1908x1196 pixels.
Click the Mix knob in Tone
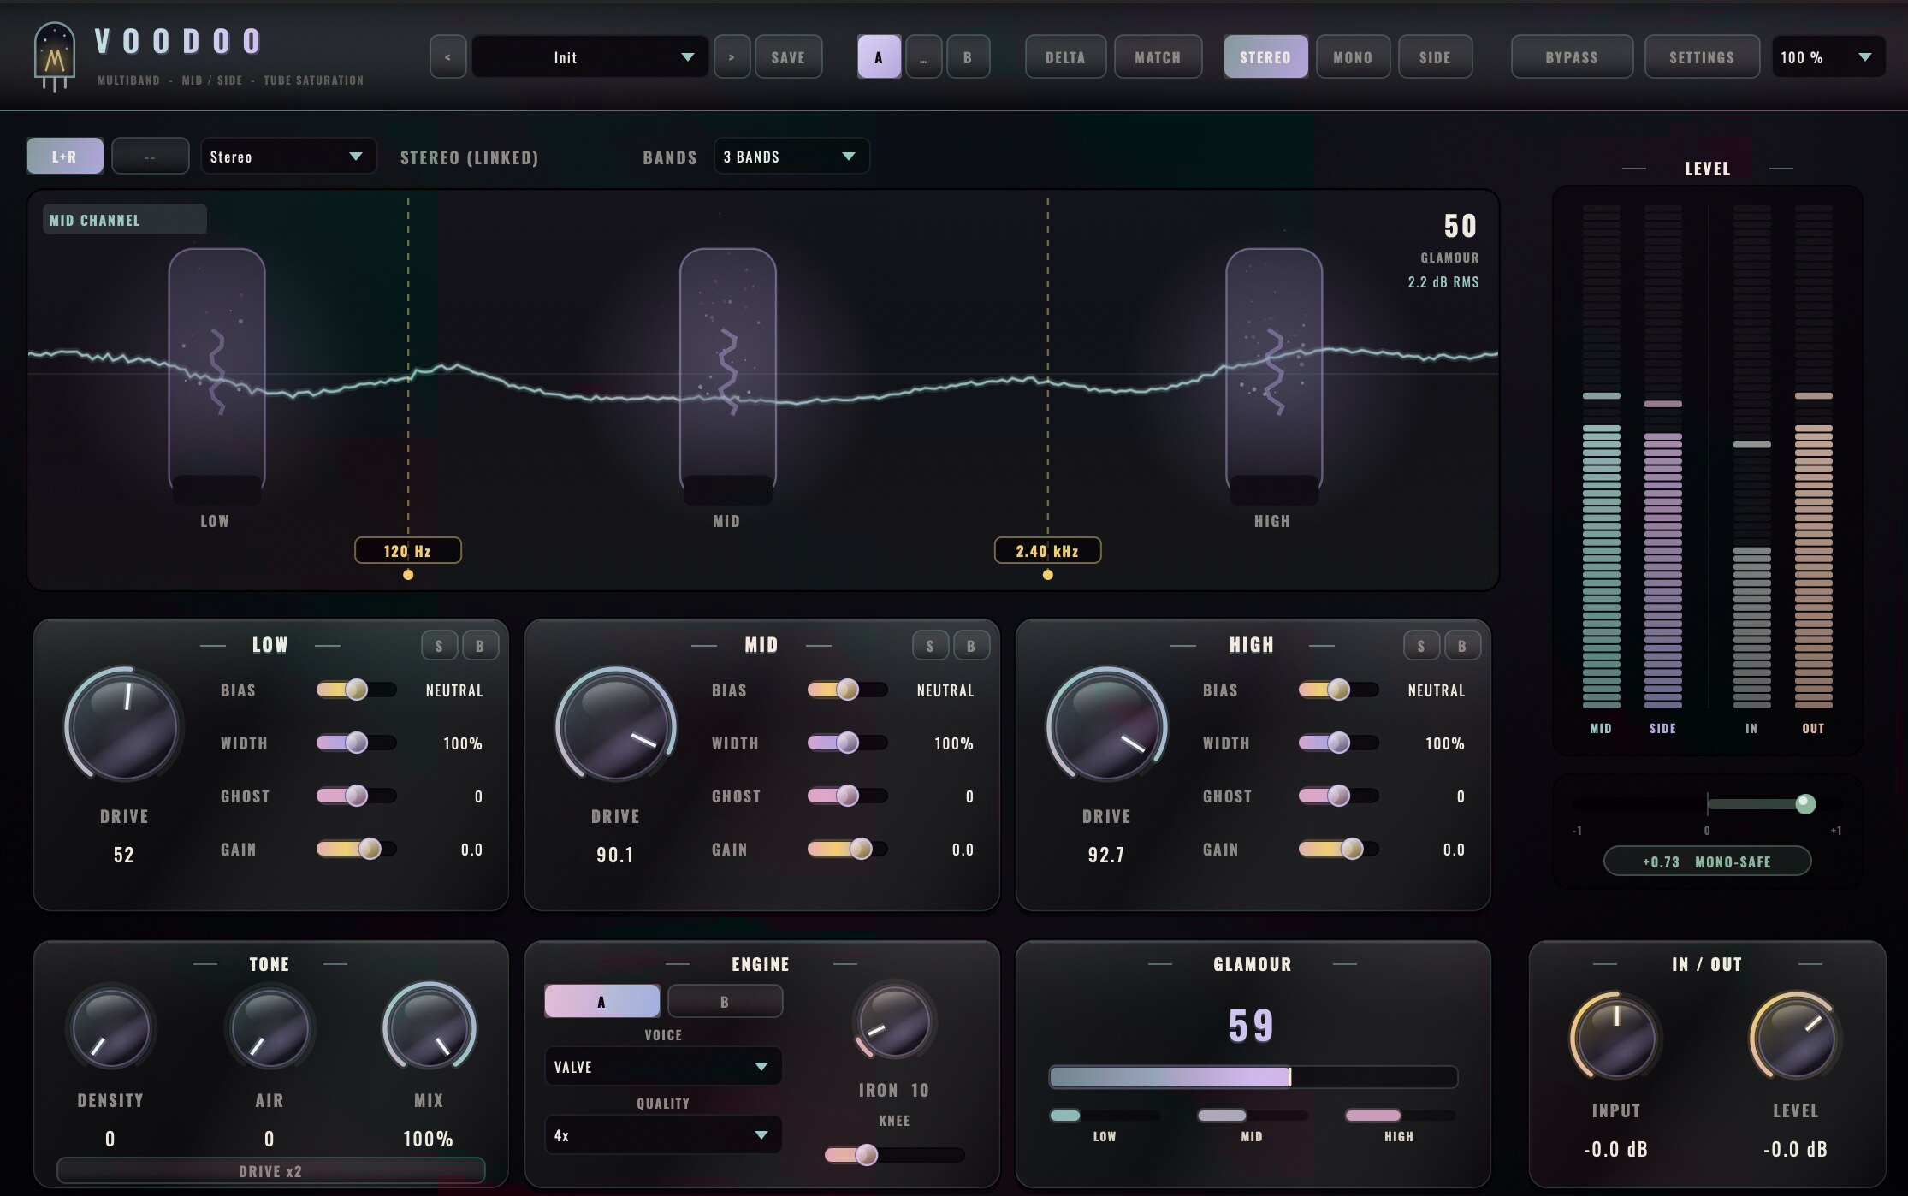click(429, 1027)
